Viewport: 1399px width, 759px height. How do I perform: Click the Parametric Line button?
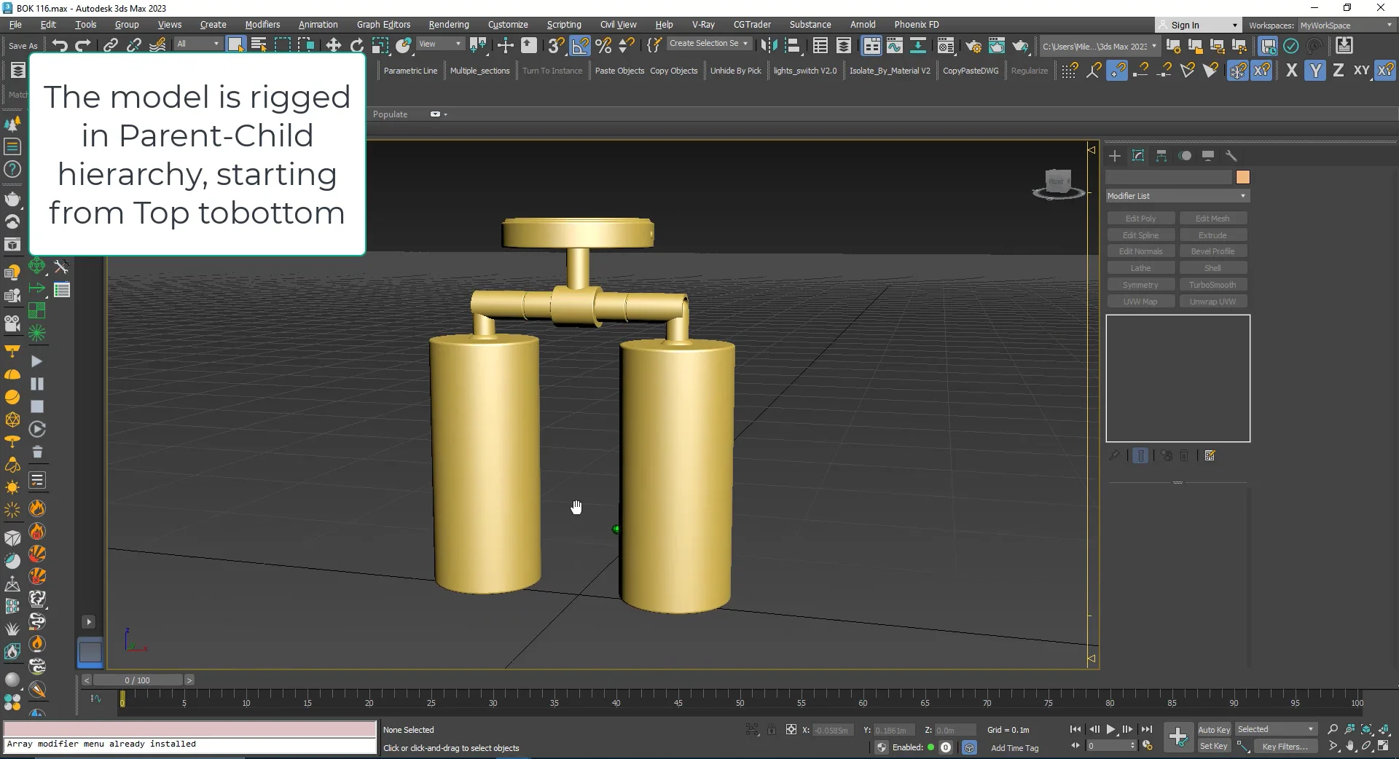point(410,70)
